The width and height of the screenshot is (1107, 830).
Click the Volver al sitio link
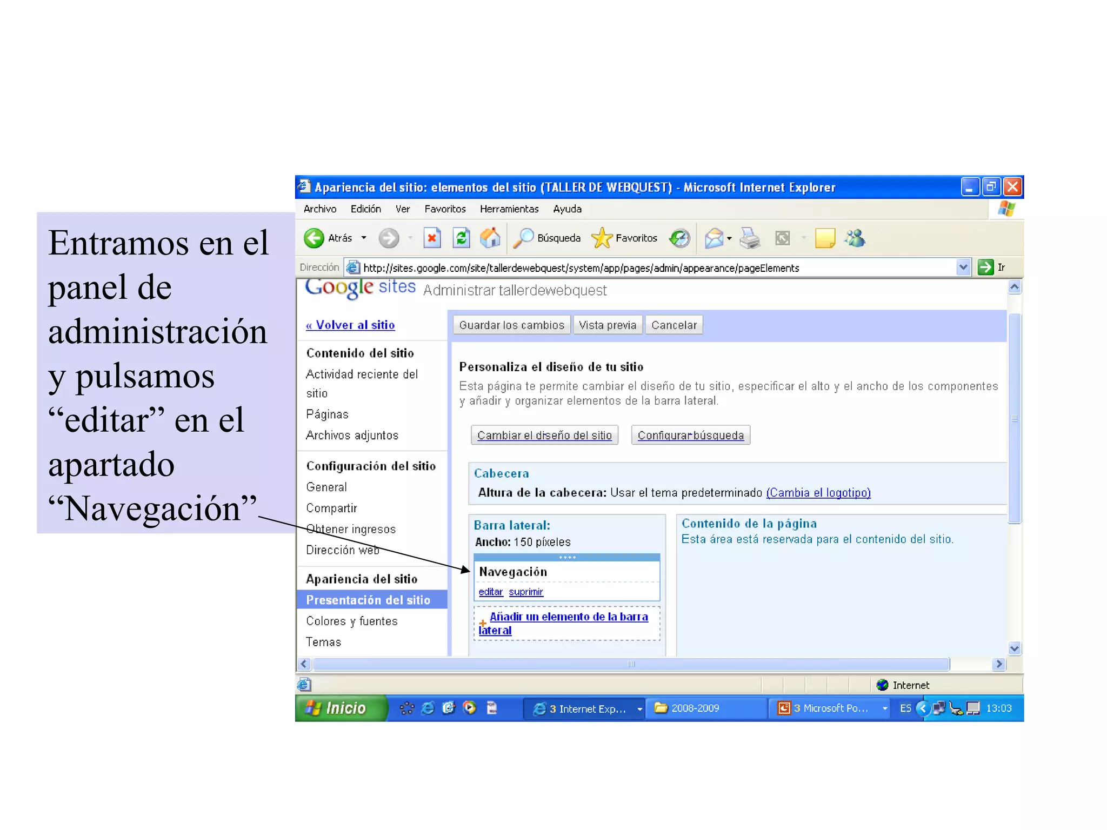coord(350,325)
